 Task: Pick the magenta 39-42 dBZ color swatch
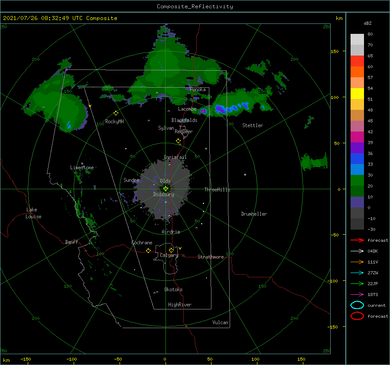click(x=357, y=137)
